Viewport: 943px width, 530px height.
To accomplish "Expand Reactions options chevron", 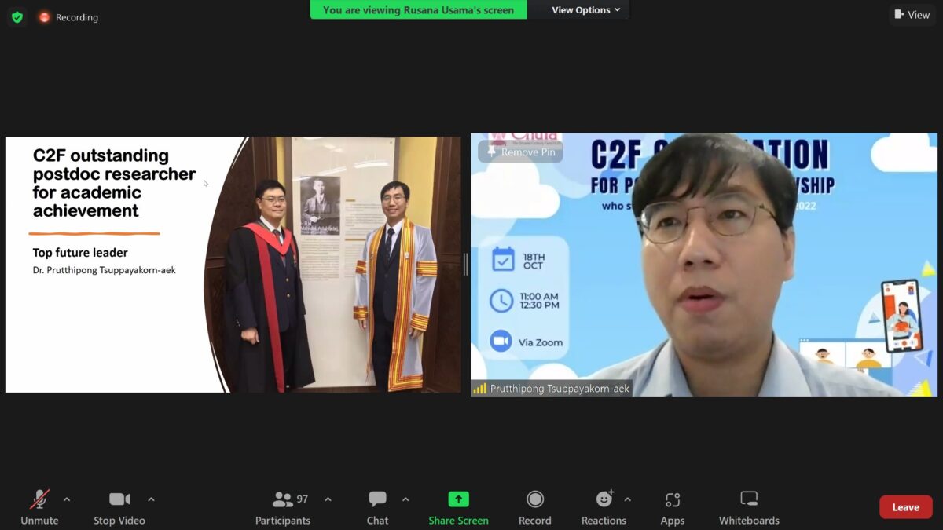I will click(x=628, y=498).
